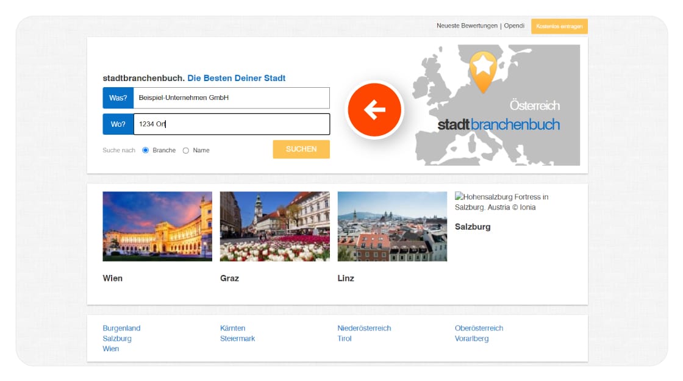Open the Wien region link

(110, 349)
